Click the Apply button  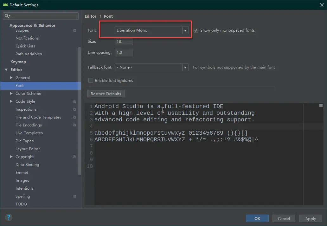coord(311,218)
